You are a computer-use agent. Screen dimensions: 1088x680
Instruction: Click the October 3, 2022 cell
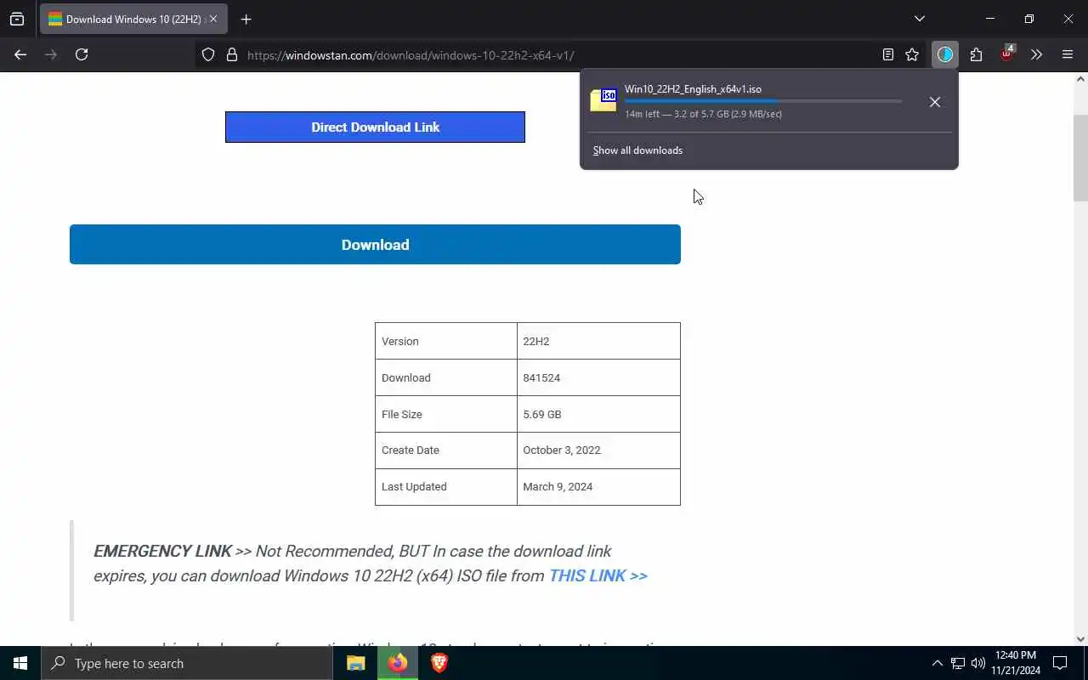[598, 450]
